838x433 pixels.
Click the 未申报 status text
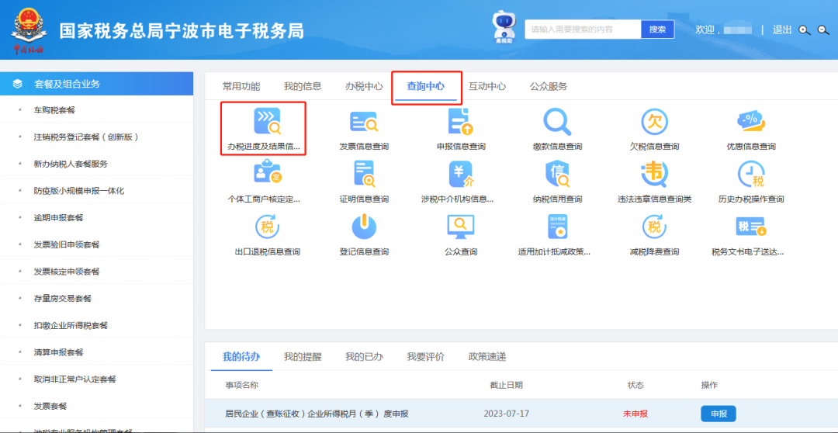(x=635, y=414)
